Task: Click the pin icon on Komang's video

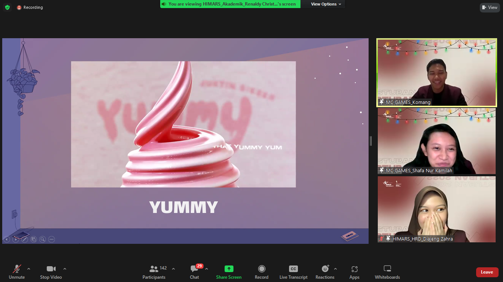Action: coord(382,102)
